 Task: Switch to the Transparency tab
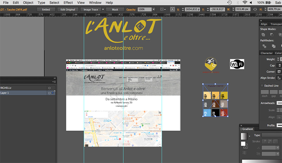pos(276,24)
